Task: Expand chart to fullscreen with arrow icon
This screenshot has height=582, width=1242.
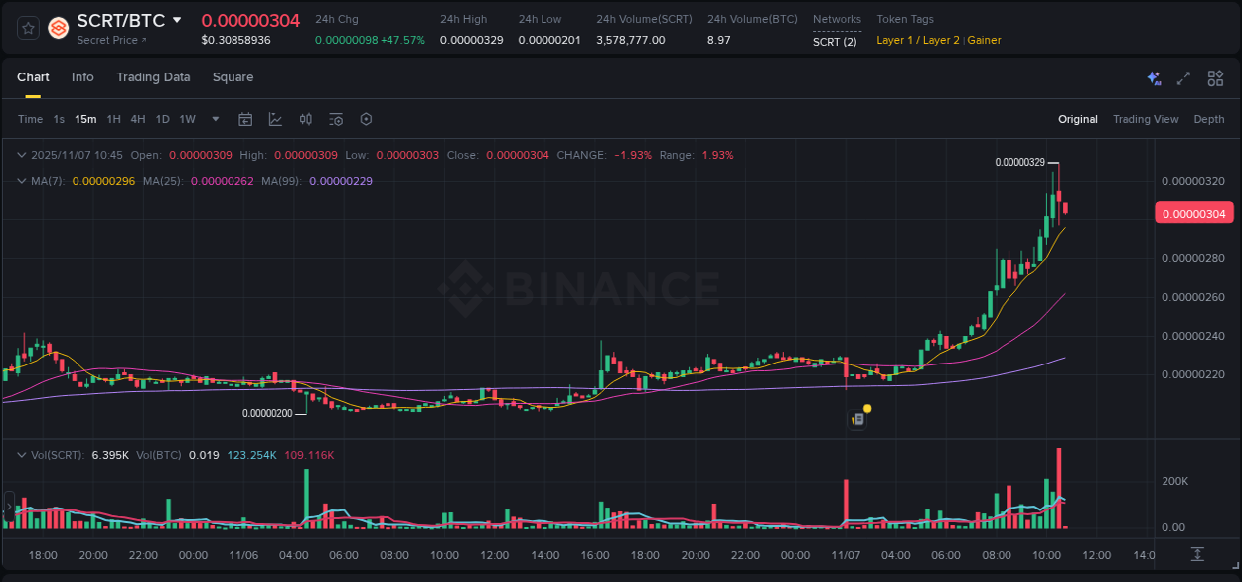Action: coord(1183,77)
